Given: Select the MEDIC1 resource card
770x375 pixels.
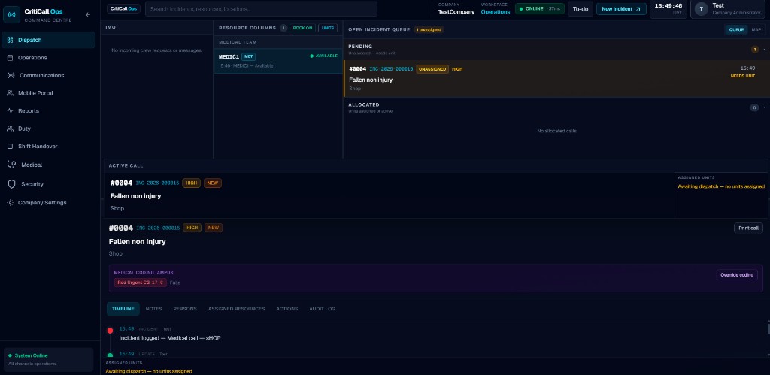Looking at the screenshot, I should pyautogui.click(x=278, y=61).
